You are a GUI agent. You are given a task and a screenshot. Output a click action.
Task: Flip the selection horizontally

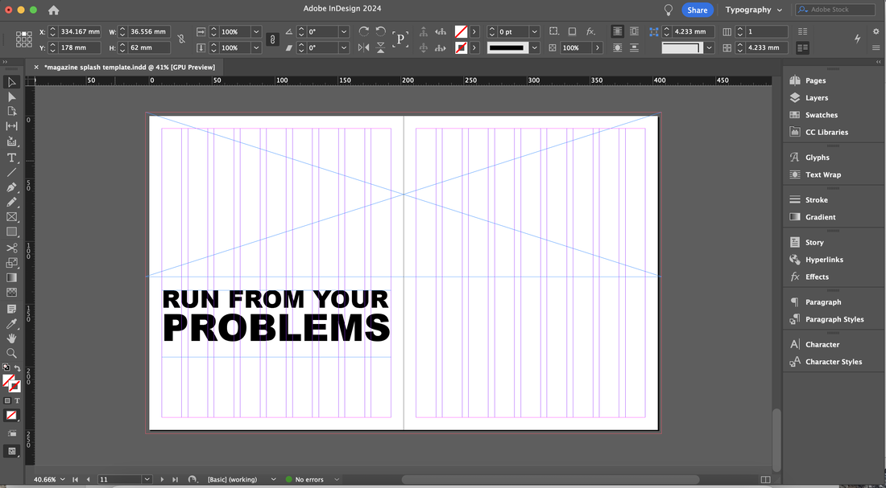tap(364, 48)
